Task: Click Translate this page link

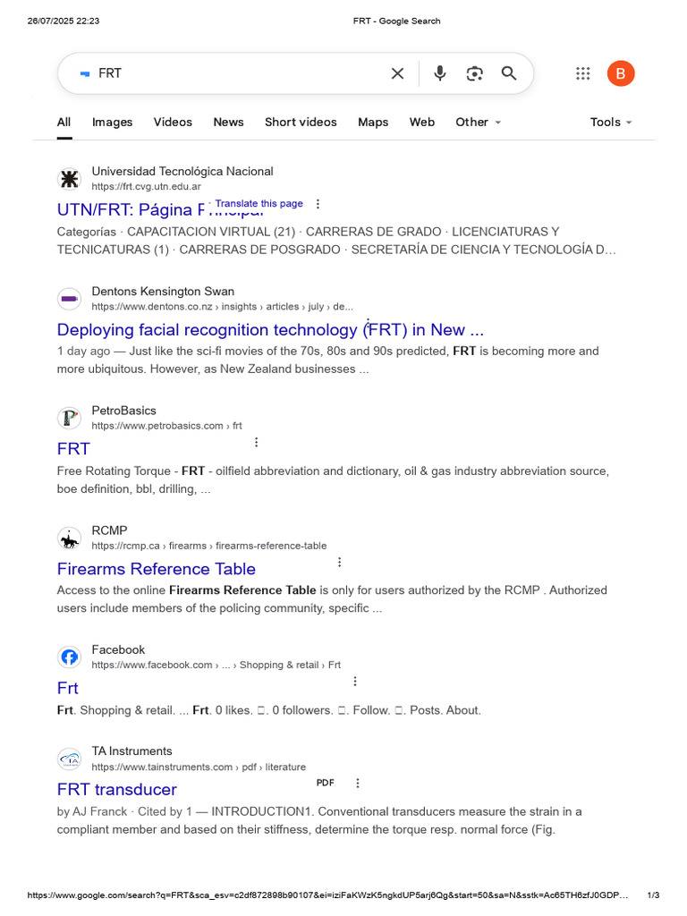Action: (259, 203)
